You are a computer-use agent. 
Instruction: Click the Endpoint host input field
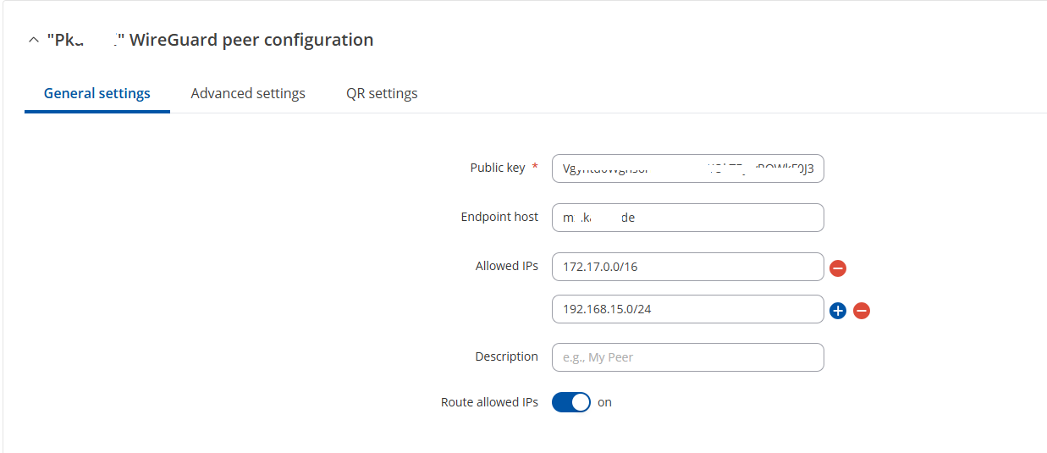[x=687, y=218]
